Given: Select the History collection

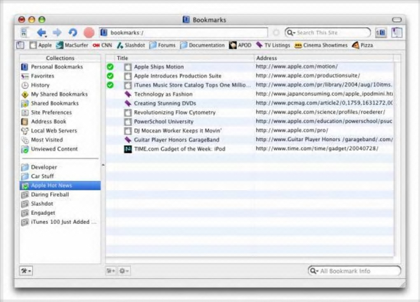Looking at the screenshot, I should [x=60, y=85].
